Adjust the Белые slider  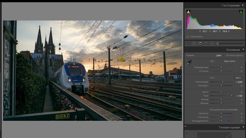pos(221,100)
